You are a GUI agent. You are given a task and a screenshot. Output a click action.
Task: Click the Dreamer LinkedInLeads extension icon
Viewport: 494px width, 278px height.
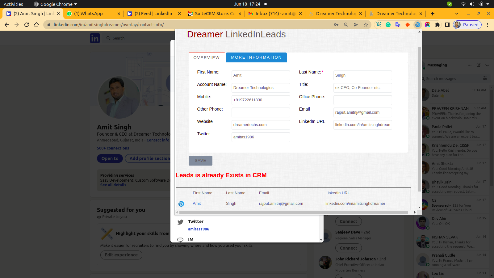coord(418,25)
